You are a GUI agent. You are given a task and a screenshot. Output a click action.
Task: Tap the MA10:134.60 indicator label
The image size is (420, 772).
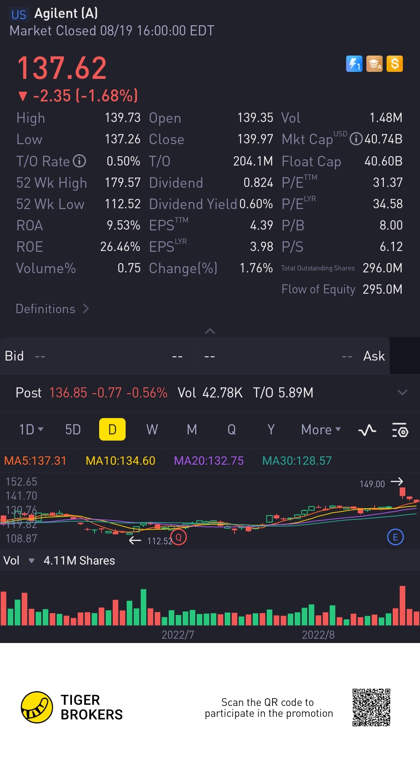121,461
